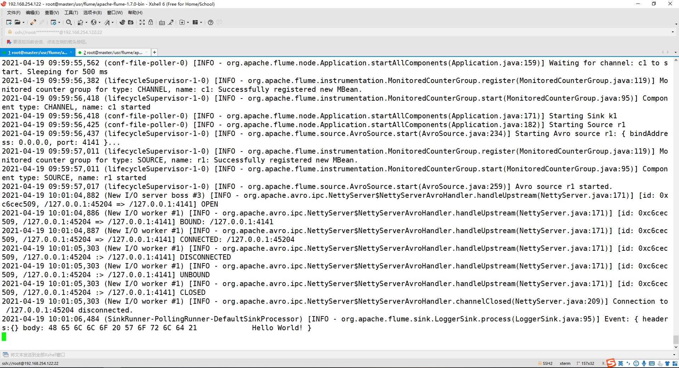
Task: Expand the font dropdown arrow
Action: (113, 22)
